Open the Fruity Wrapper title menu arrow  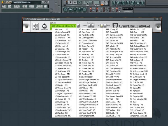pyautogui.click(x=24, y=19)
